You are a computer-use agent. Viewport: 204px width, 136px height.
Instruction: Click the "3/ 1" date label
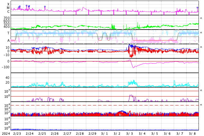(x=105, y=134)
